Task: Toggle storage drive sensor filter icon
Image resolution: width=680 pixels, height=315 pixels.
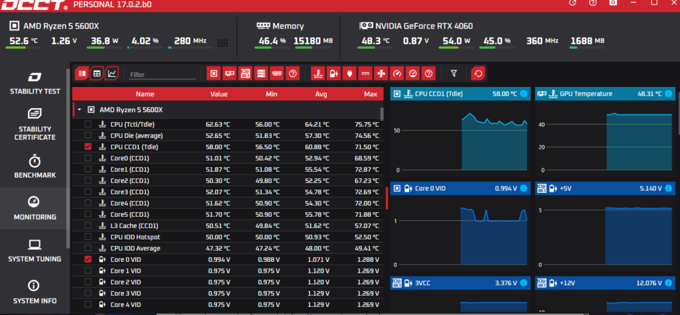Action: pos(260,73)
